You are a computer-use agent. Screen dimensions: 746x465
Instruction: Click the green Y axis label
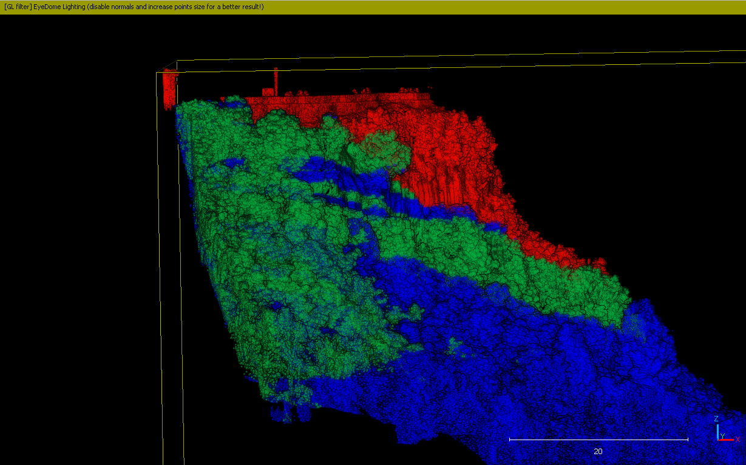click(x=722, y=436)
